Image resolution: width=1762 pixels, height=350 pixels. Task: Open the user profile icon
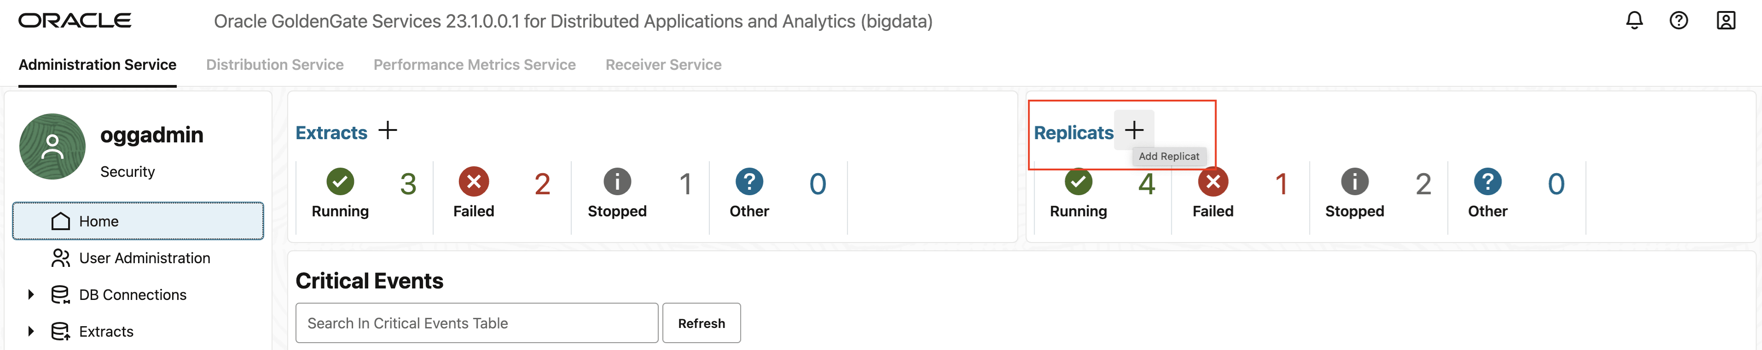pyautogui.click(x=1726, y=21)
